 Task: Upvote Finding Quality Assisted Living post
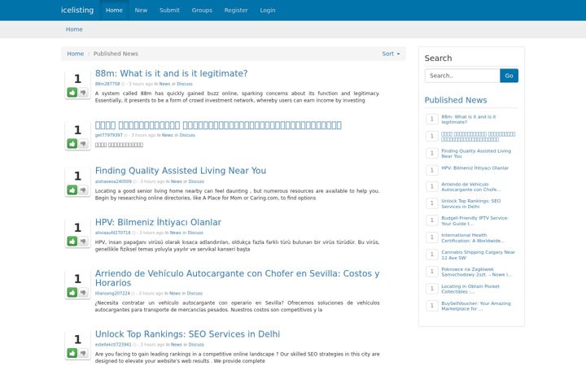[72, 190]
